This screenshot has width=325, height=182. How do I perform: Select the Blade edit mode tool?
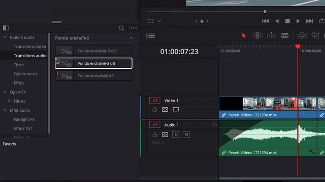tap(284, 36)
